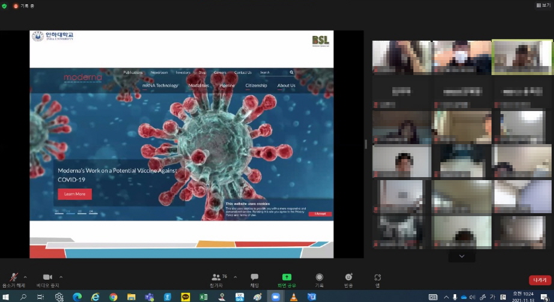The height and width of the screenshot is (302, 554).
Task: Click the Publications link
Action: tap(133, 73)
